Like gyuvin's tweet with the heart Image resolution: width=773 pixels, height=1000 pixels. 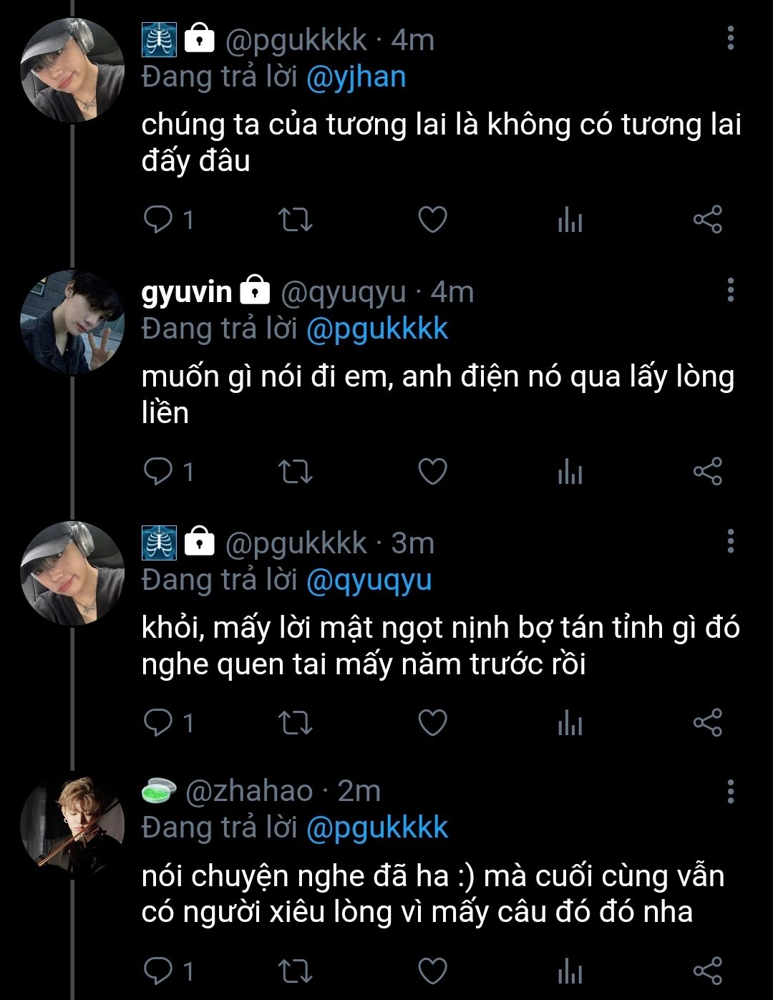(432, 472)
